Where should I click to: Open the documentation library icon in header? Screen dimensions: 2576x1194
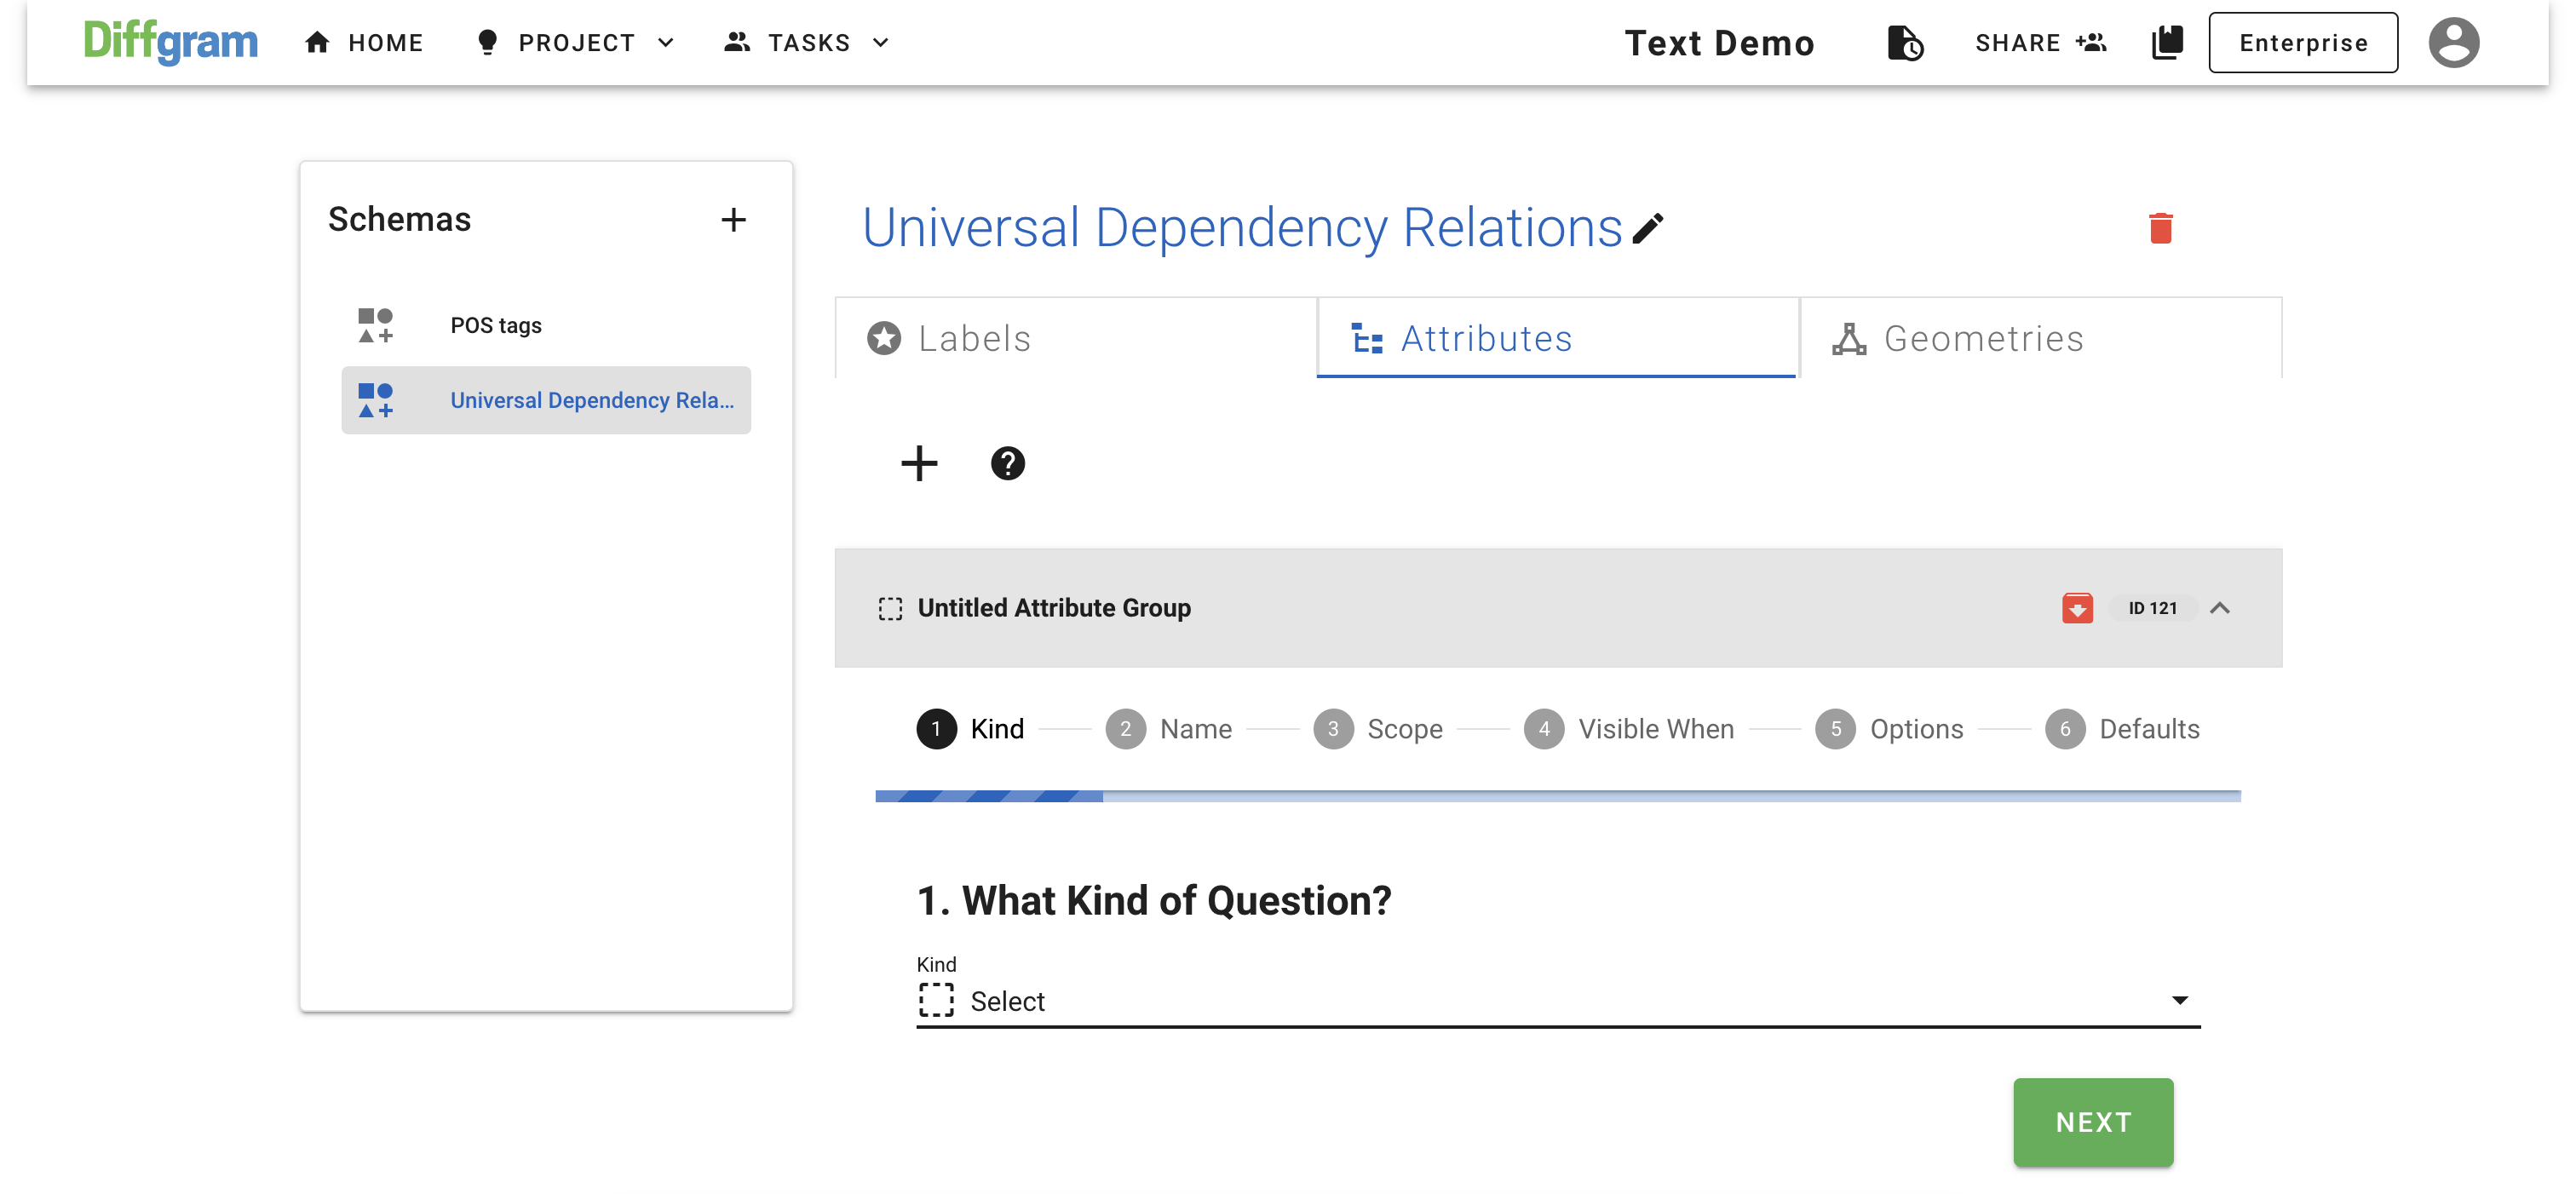pos(2166,43)
